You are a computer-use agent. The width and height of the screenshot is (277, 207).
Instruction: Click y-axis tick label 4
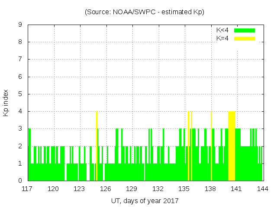pyautogui.click(x=20, y=111)
